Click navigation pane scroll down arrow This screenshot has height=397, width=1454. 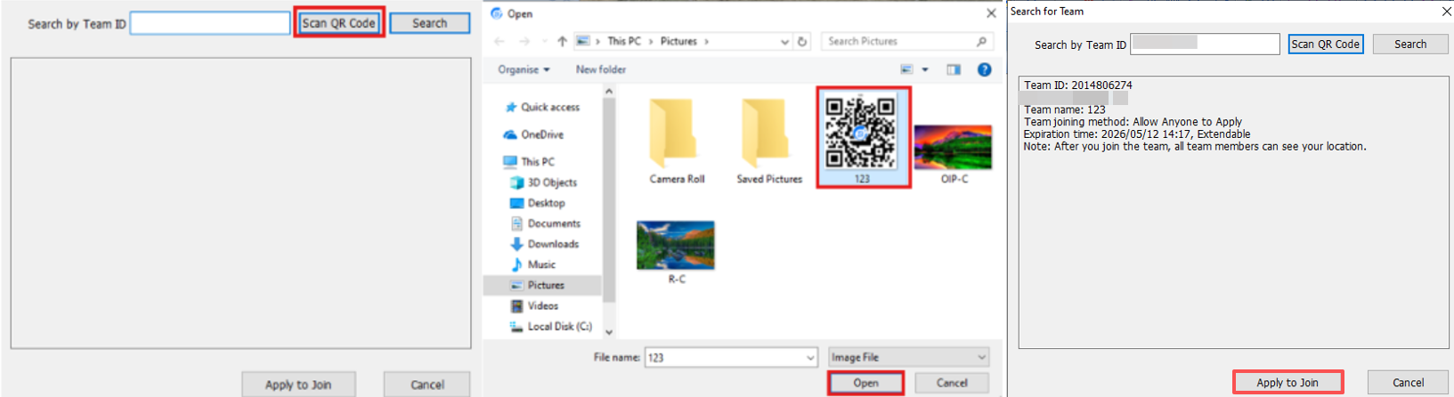point(609,332)
